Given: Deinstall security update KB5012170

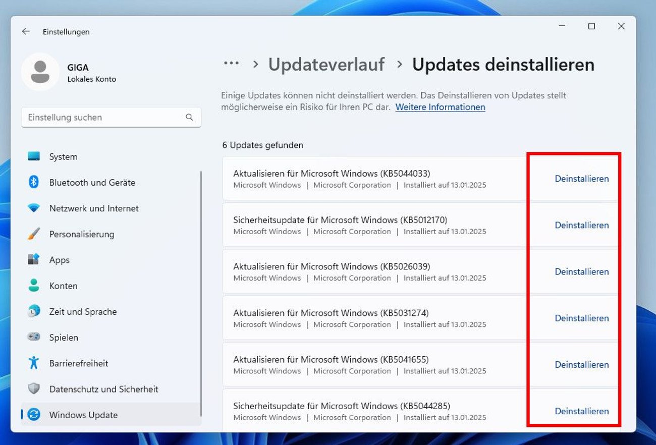Looking at the screenshot, I should (x=582, y=225).
